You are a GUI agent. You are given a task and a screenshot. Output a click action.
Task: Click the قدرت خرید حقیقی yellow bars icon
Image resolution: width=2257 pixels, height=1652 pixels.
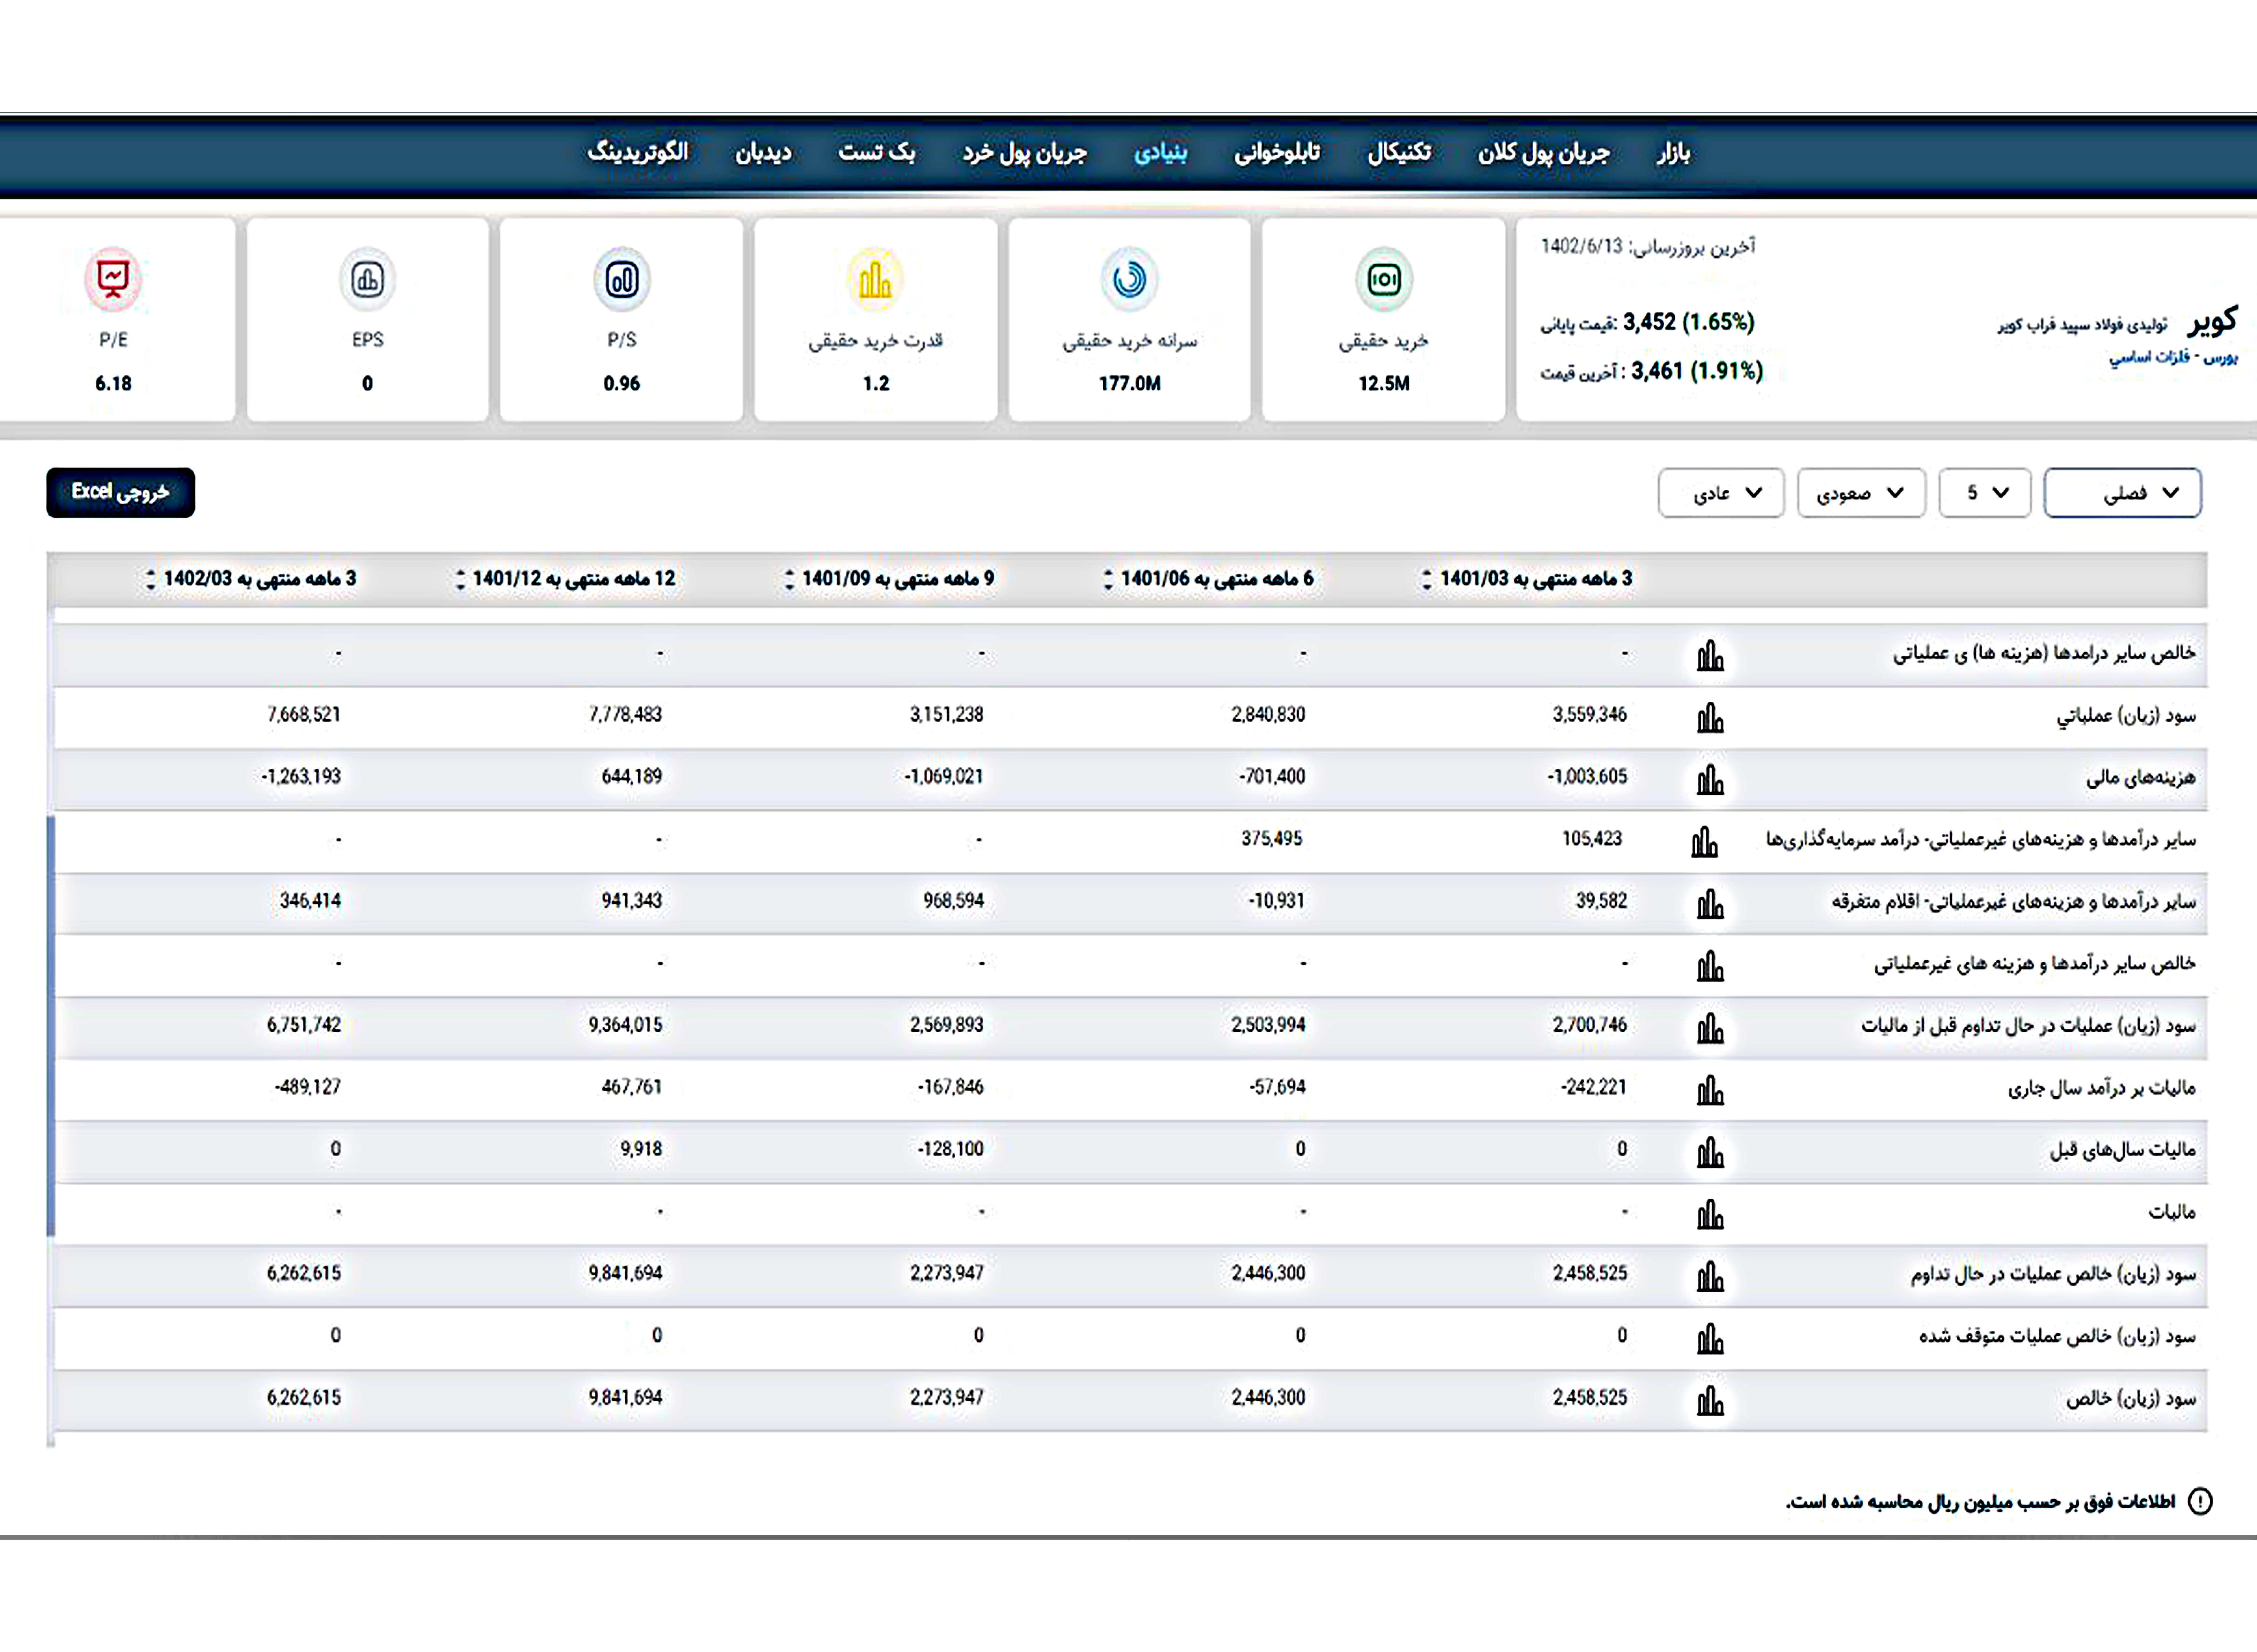tap(875, 279)
